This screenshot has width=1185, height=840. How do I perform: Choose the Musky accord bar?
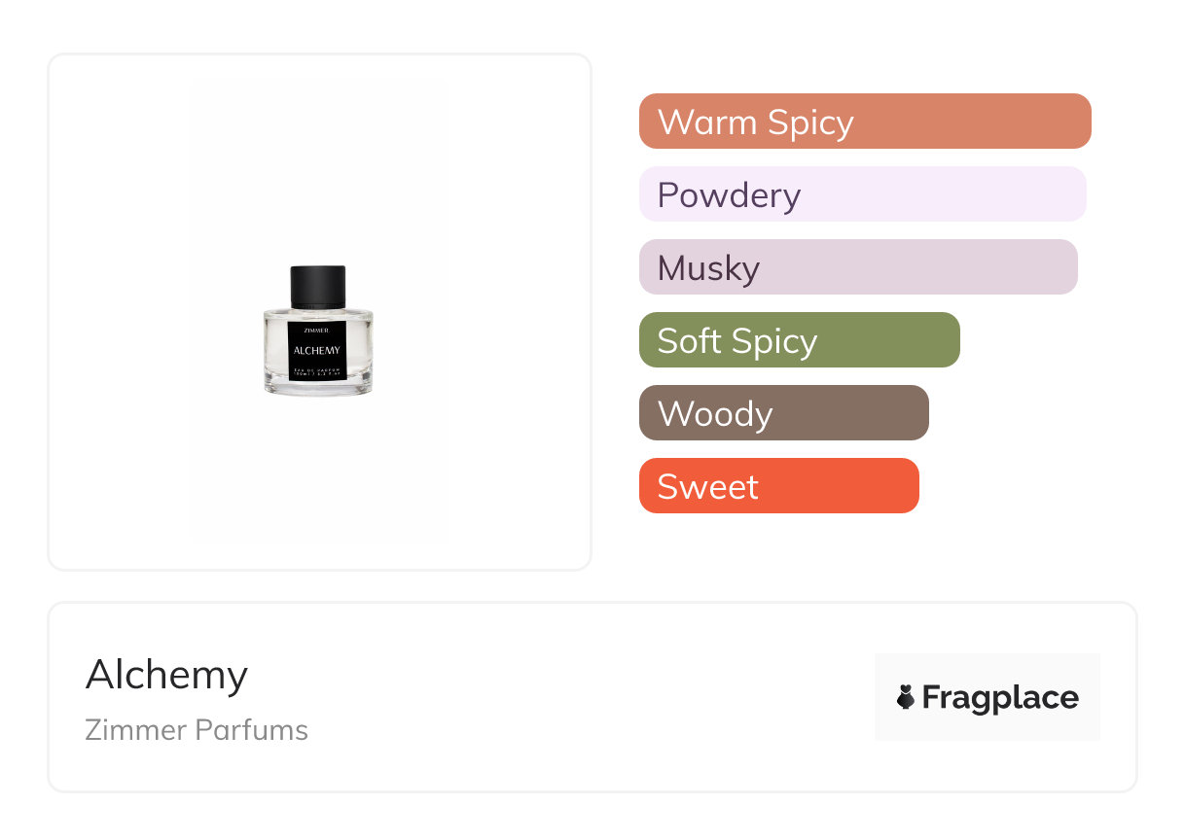[x=858, y=267]
